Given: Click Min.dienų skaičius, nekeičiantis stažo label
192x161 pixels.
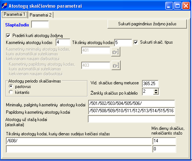Looking at the screenshot, I should pyautogui.click(x=168, y=131).
